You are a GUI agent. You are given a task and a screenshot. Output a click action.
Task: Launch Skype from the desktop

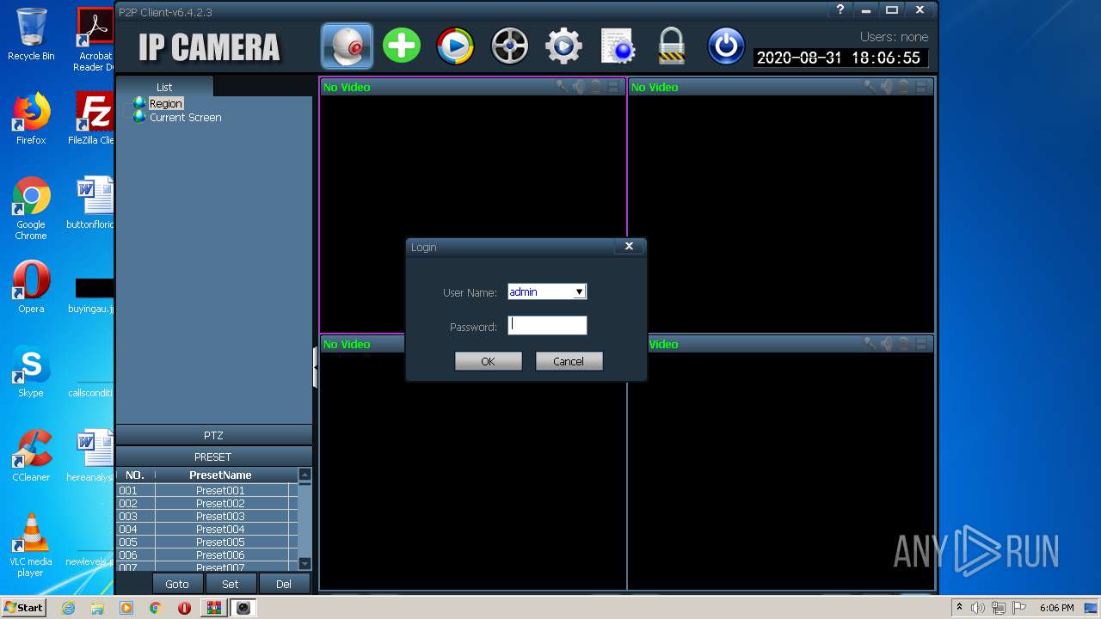31,371
